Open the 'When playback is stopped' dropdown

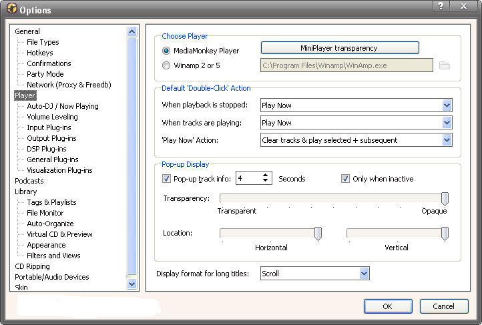[447, 105]
